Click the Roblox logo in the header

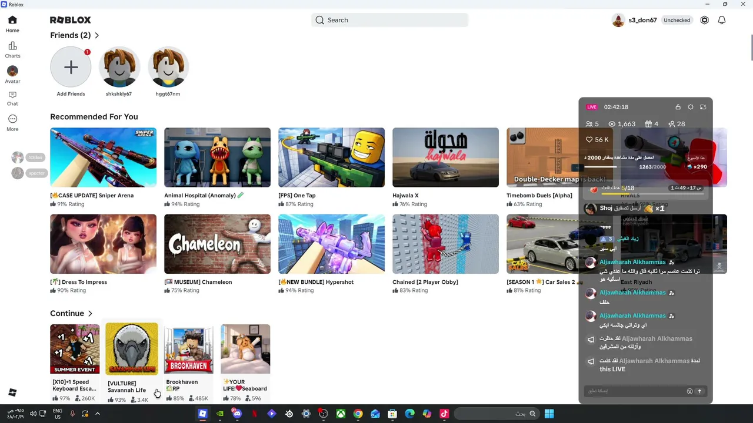click(71, 20)
